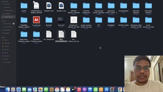163x92 pixels.
Task: Select the Question 2.sql file
Action: (49, 6)
